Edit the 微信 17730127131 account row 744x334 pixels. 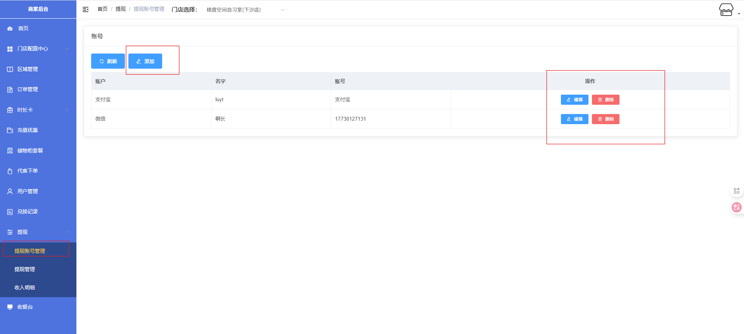coord(574,119)
